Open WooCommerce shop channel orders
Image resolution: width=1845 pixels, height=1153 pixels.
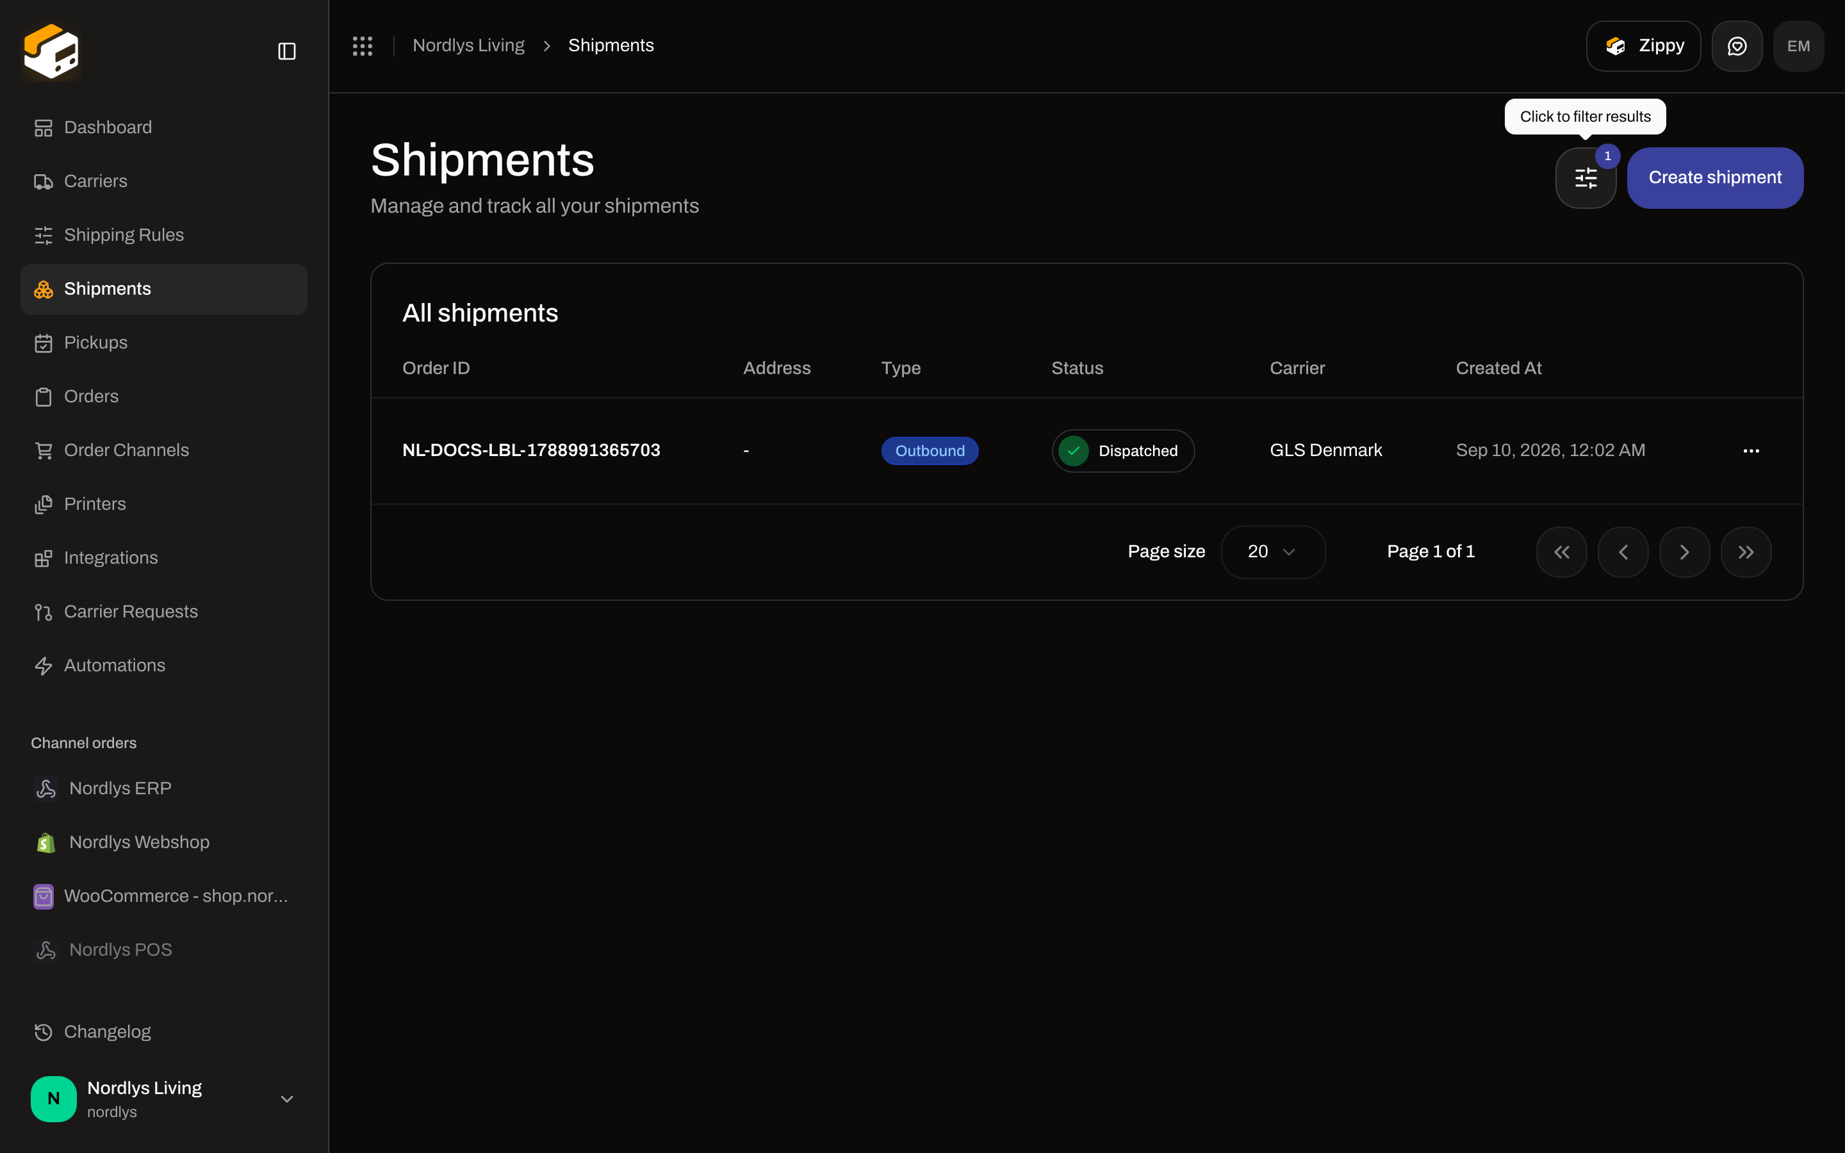pyautogui.click(x=164, y=896)
